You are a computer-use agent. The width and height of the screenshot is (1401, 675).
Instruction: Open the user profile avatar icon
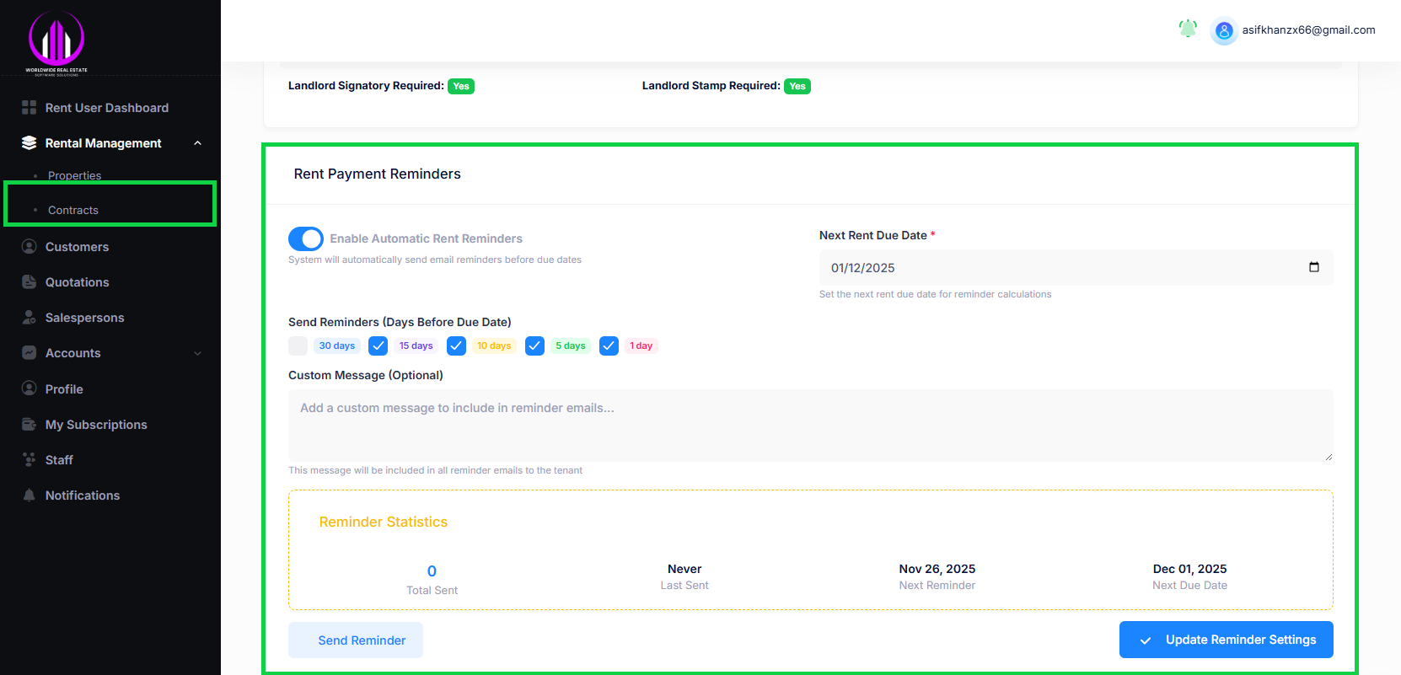(x=1223, y=30)
